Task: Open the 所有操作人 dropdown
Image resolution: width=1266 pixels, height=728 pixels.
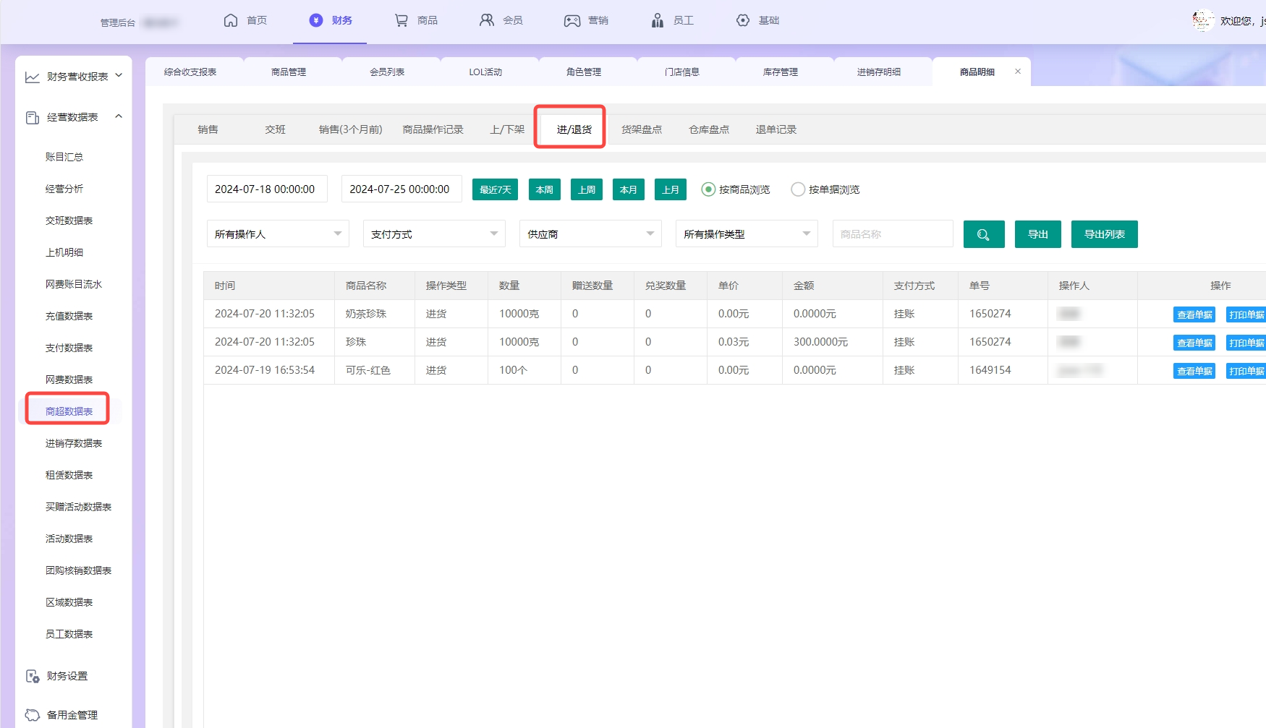Action: [278, 234]
